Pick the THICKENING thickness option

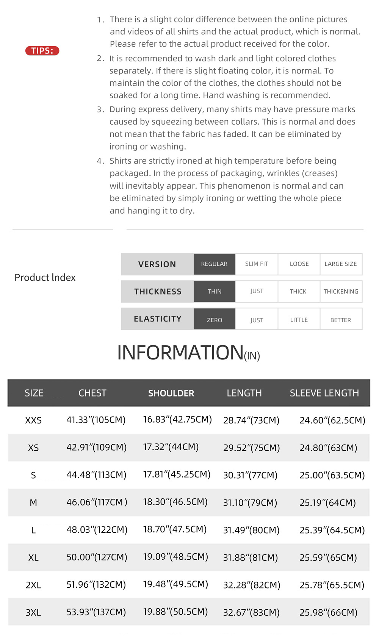[x=341, y=291]
